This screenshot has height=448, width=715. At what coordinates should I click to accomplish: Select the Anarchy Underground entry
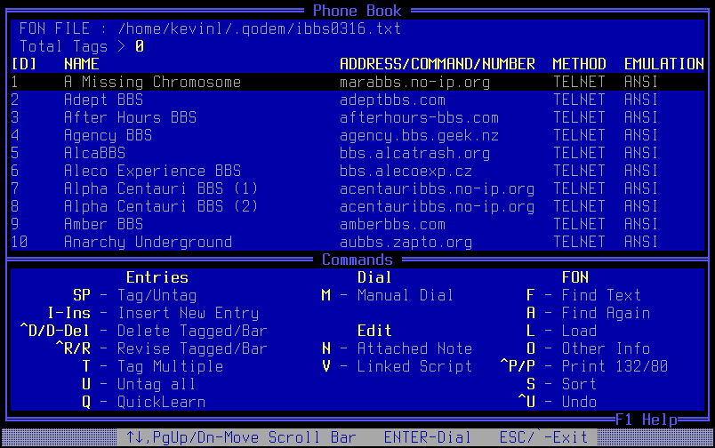point(148,242)
